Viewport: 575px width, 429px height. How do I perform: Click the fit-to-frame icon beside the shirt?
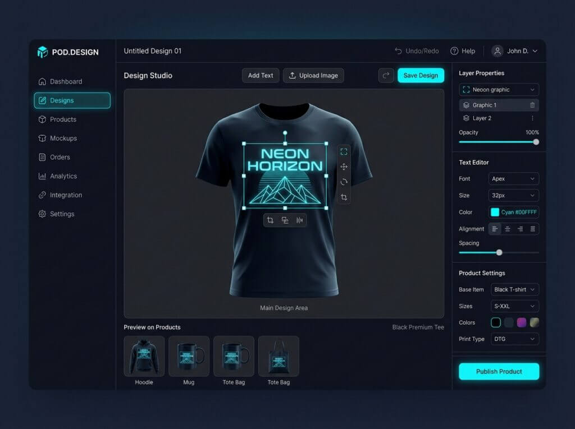tap(344, 151)
